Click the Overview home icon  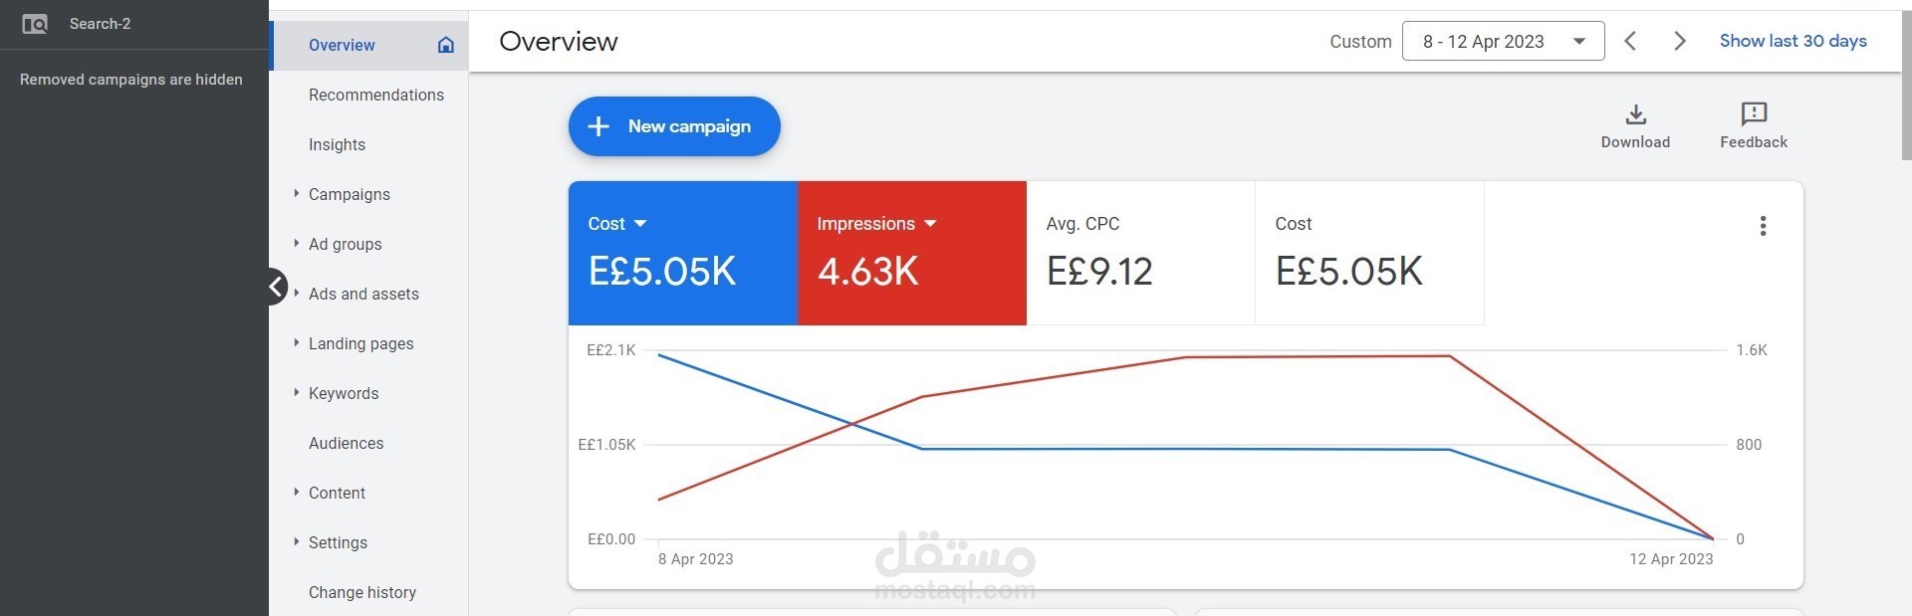point(446,45)
